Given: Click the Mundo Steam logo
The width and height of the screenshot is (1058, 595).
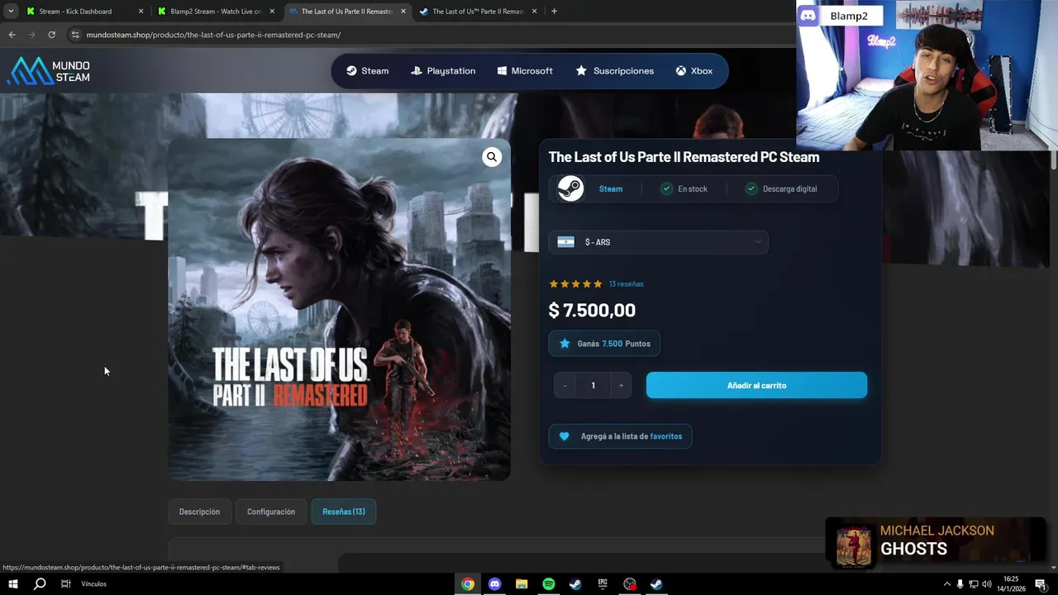Looking at the screenshot, I should coord(49,71).
